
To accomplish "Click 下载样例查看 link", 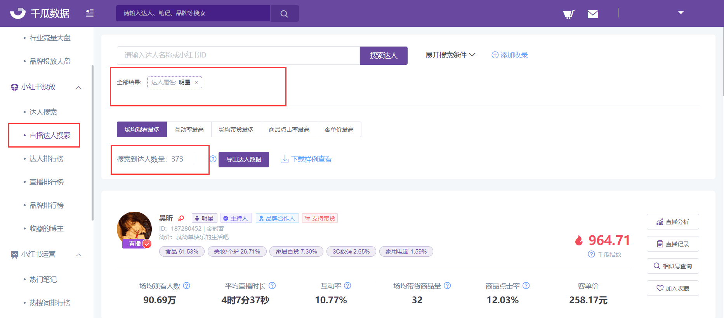I will point(306,159).
